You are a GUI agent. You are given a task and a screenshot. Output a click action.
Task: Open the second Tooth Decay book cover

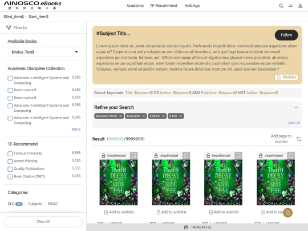[x=171, y=183]
